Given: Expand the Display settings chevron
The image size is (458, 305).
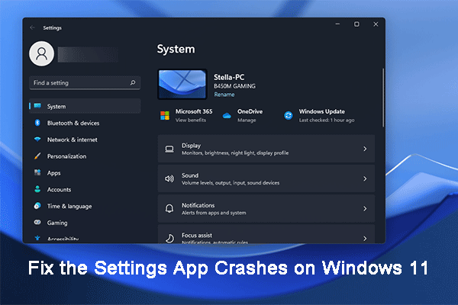Looking at the screenshot, I should point(365,149).
